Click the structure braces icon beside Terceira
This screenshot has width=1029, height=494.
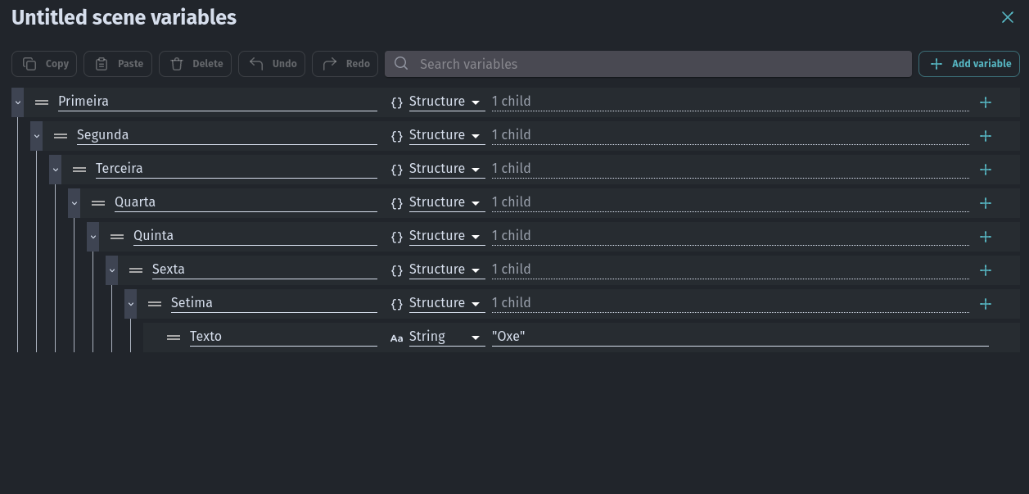click(397, 170)
